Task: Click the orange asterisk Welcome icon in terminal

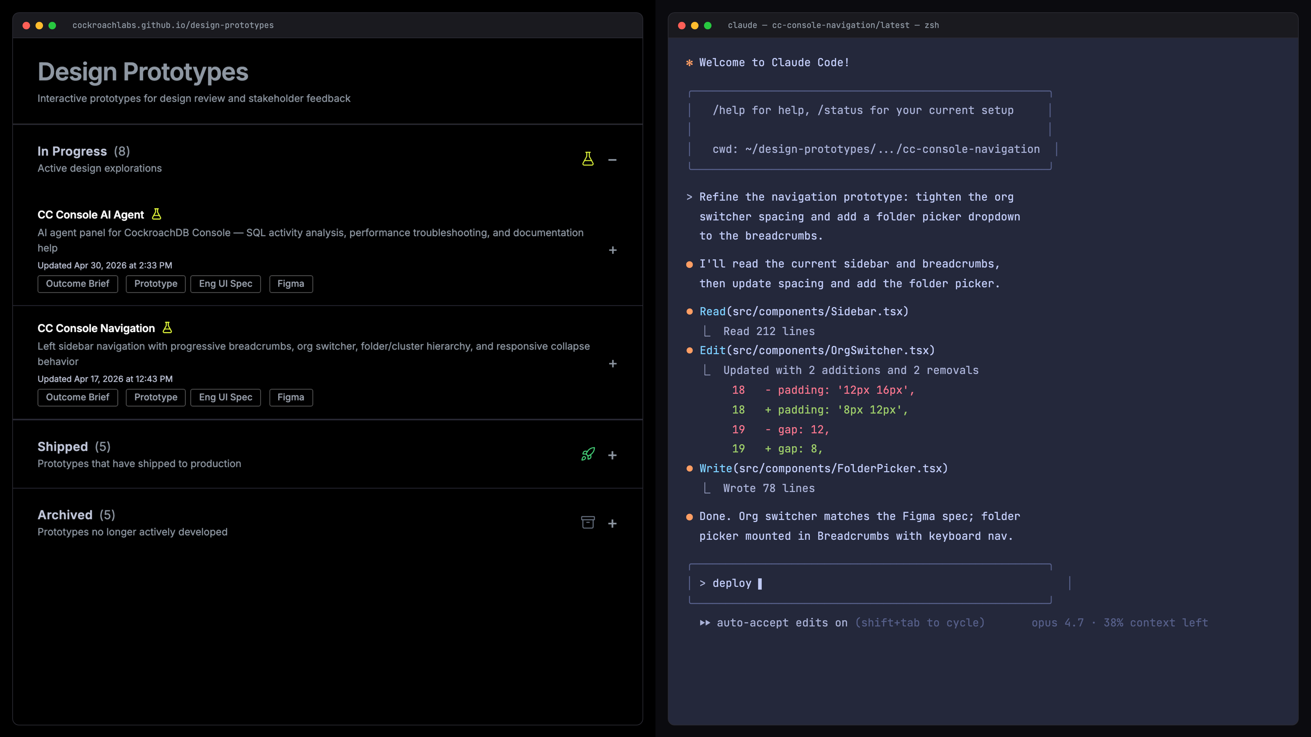Action: (690, 62)
